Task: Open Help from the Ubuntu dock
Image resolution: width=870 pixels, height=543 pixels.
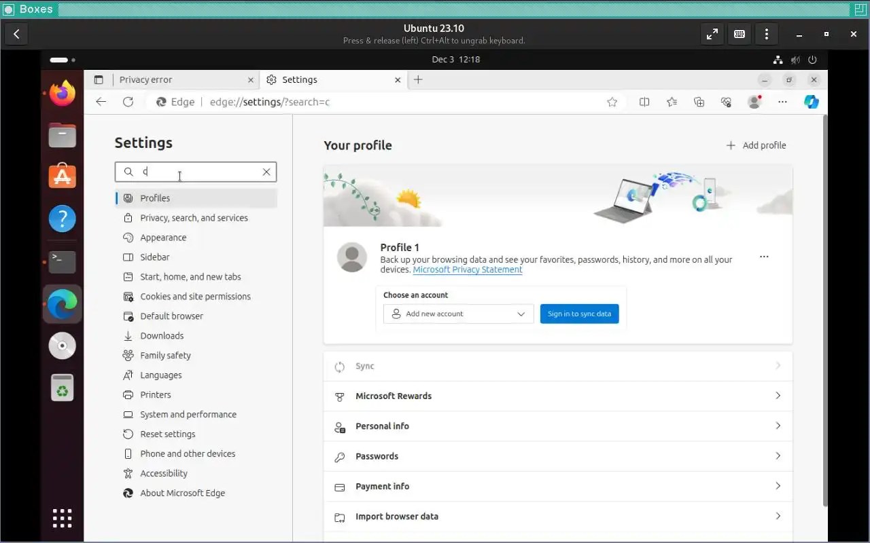Action: (62, 219)
